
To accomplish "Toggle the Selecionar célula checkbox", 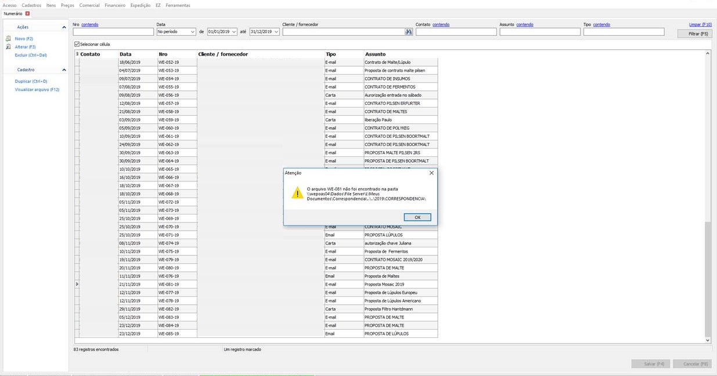I will [x=77, y=44].
